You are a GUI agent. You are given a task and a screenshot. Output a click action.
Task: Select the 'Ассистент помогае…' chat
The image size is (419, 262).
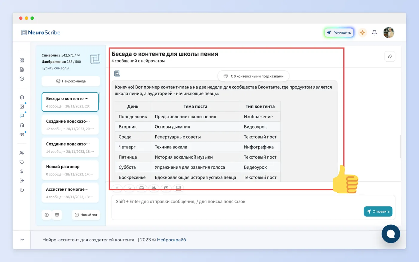(x=70, y=193)
